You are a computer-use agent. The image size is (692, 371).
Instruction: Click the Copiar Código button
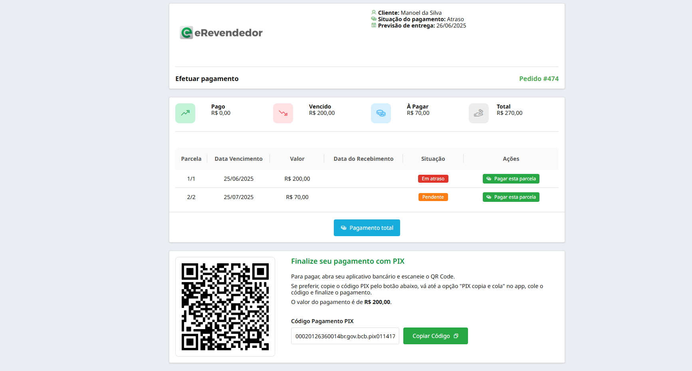(435, 336)
